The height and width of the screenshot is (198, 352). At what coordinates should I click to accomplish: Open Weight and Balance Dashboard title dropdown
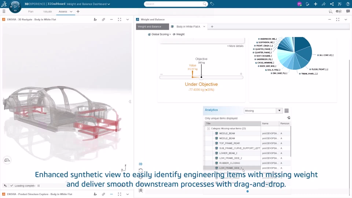(x=109, y=4)
